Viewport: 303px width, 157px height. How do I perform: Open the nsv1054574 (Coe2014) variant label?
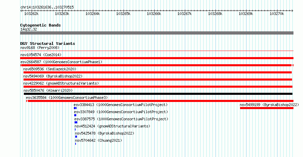coord(41,55)
